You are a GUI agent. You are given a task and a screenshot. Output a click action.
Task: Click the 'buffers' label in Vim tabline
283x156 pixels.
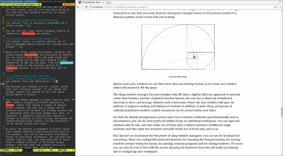coord(69,4)
